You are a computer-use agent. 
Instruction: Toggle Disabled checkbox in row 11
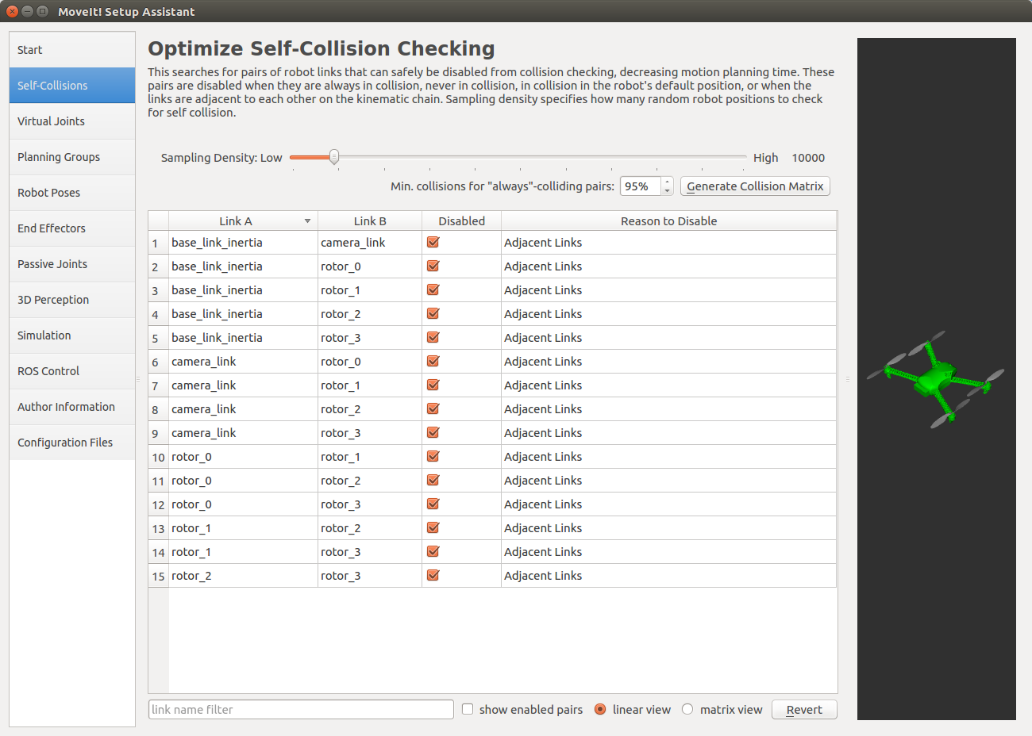click(x=433, y=481)
